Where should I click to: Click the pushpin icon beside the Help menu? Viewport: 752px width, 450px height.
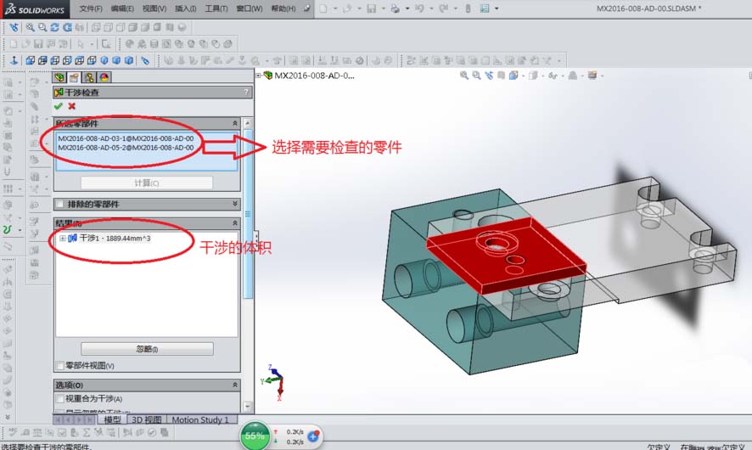pos(306,8)
